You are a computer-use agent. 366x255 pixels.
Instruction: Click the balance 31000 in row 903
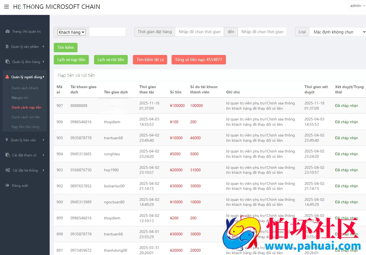pos(195,170)
